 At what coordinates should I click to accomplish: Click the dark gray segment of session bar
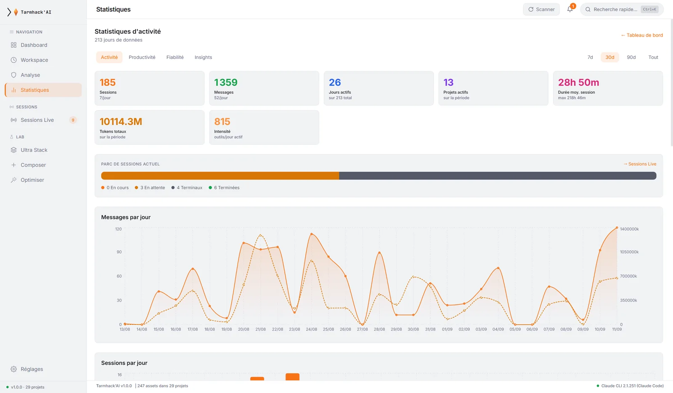click(498, 176)
